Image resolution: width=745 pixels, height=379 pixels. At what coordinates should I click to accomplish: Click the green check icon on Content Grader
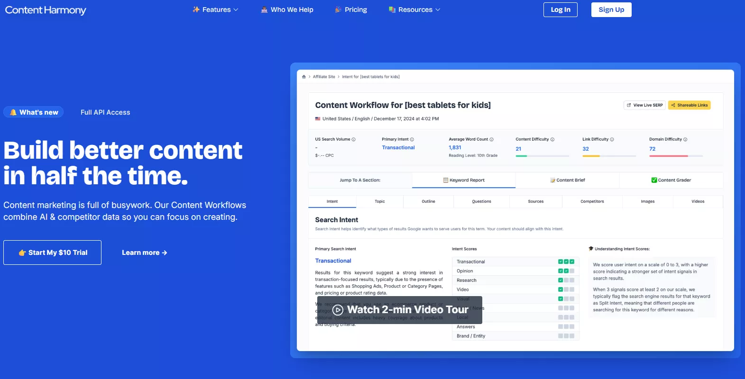(654, 180)
